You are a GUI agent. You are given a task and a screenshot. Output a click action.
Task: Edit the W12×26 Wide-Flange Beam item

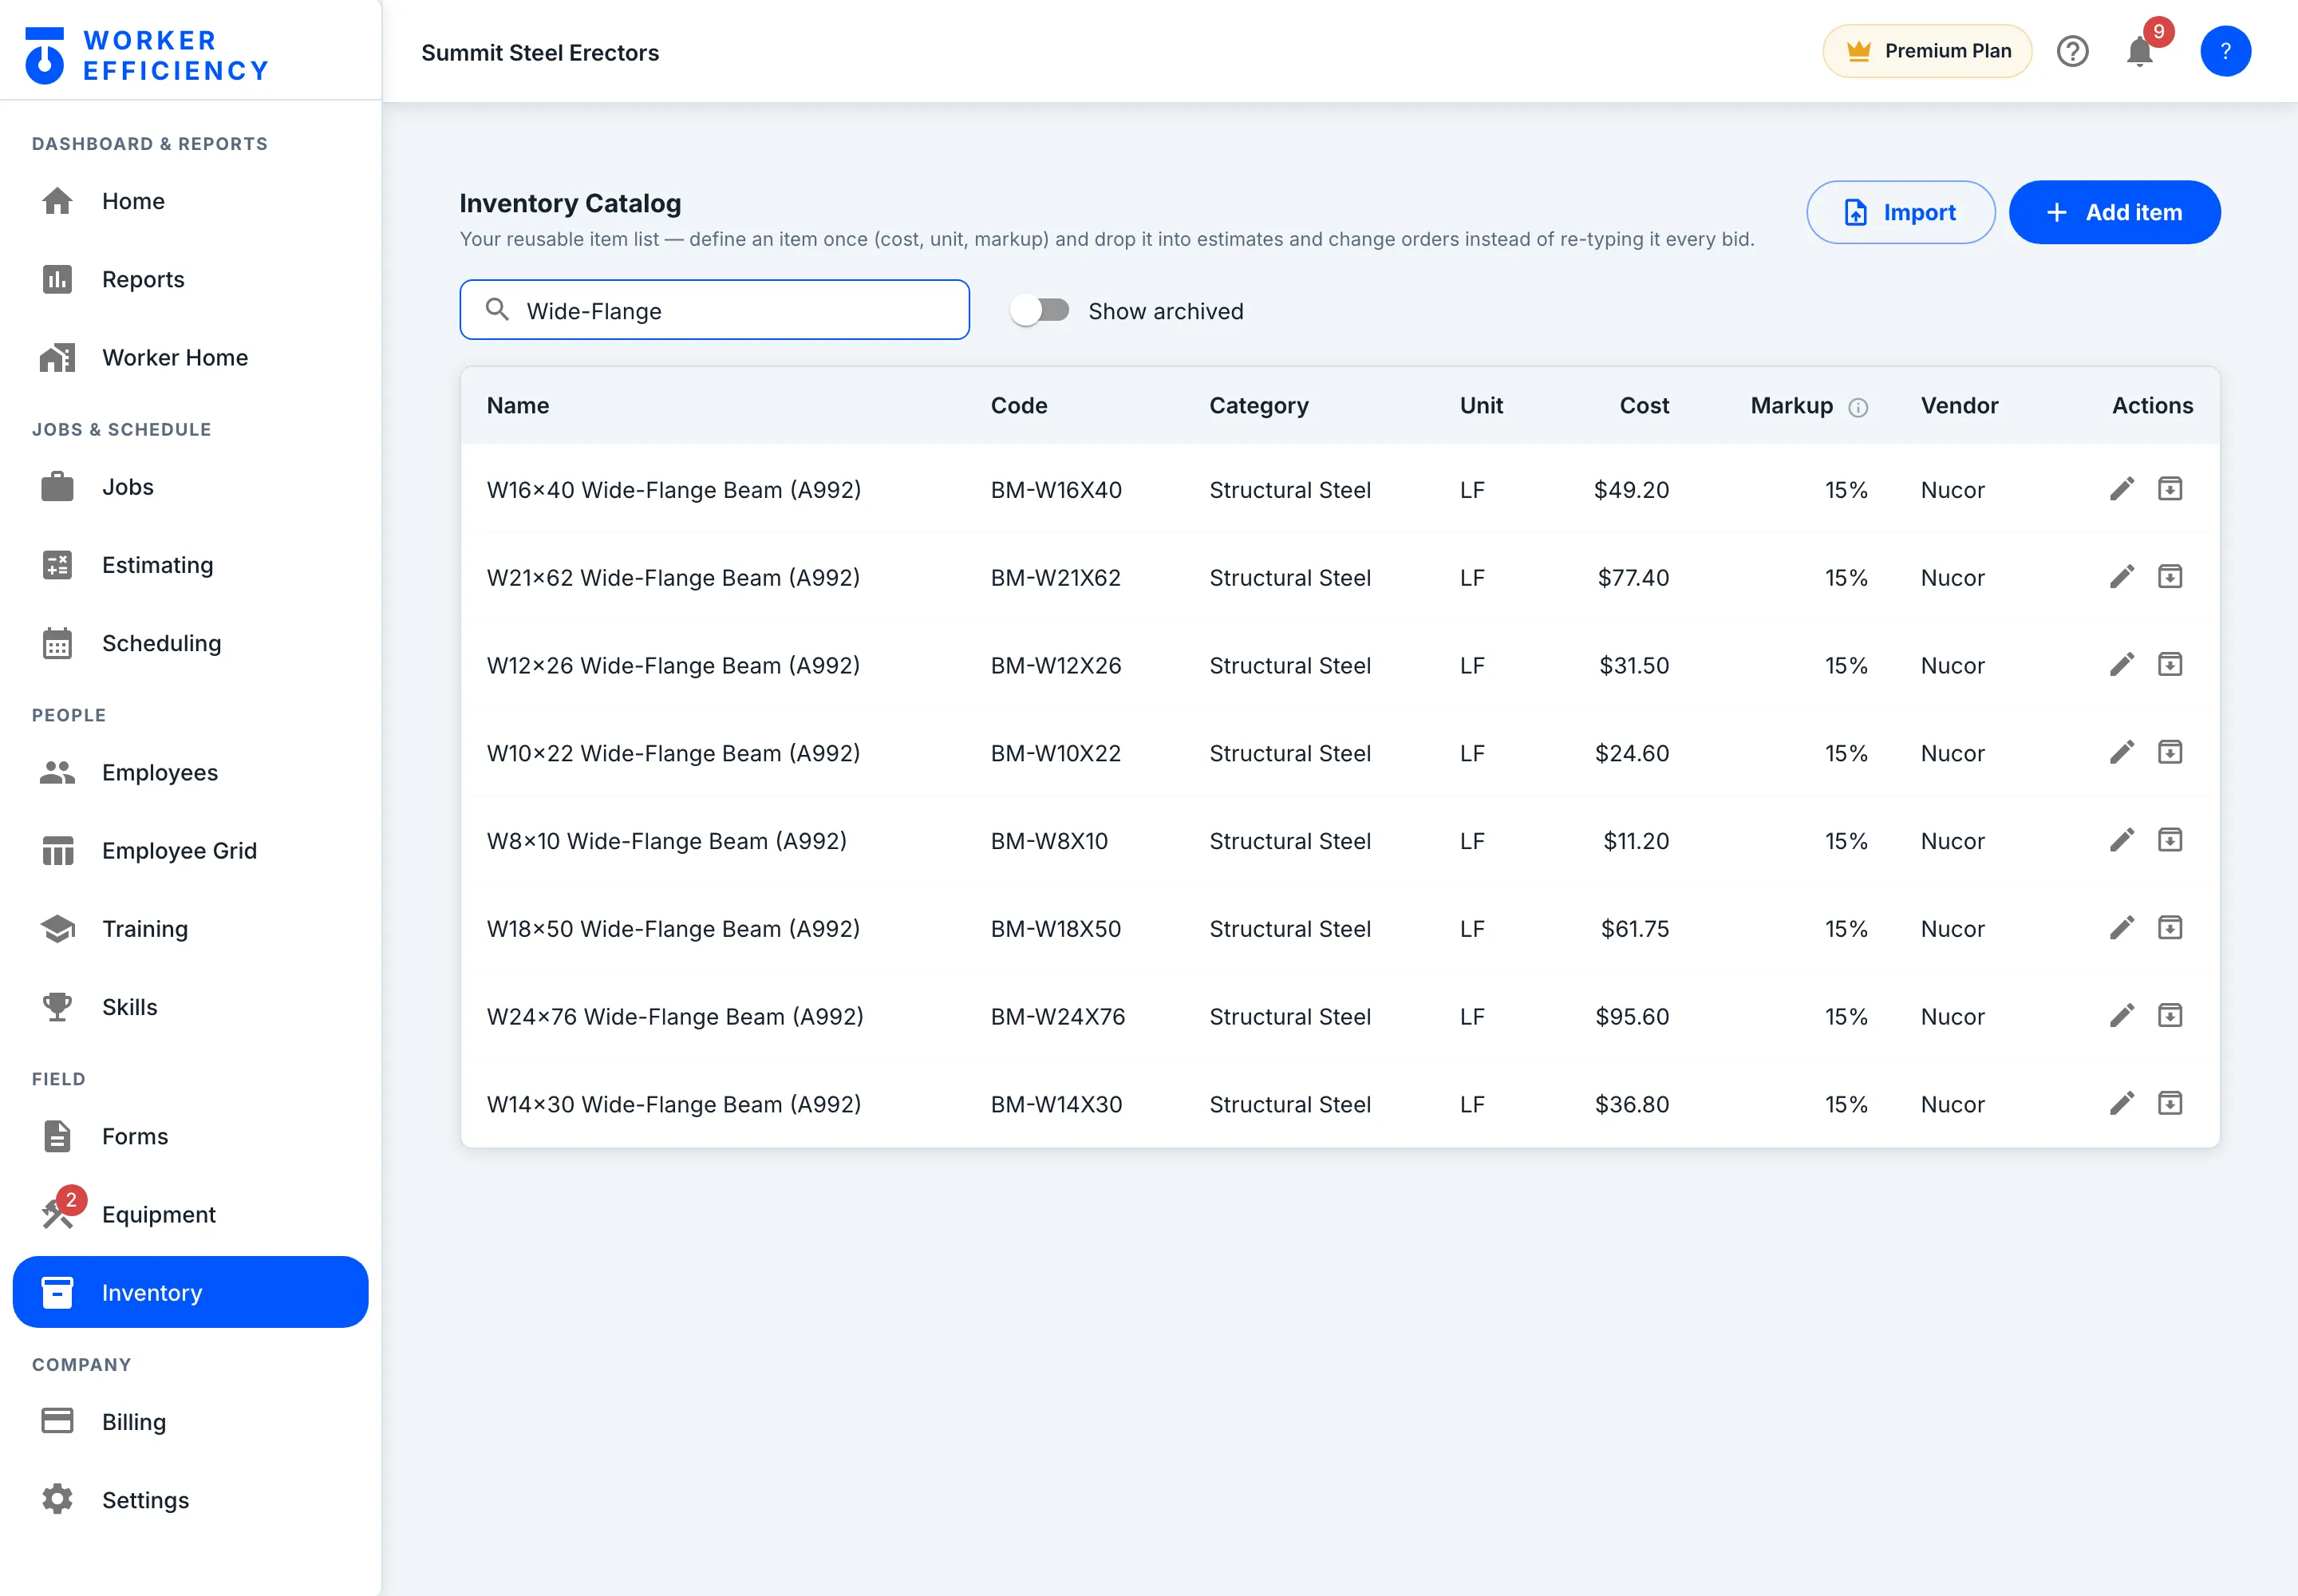tap(2122, 665)
